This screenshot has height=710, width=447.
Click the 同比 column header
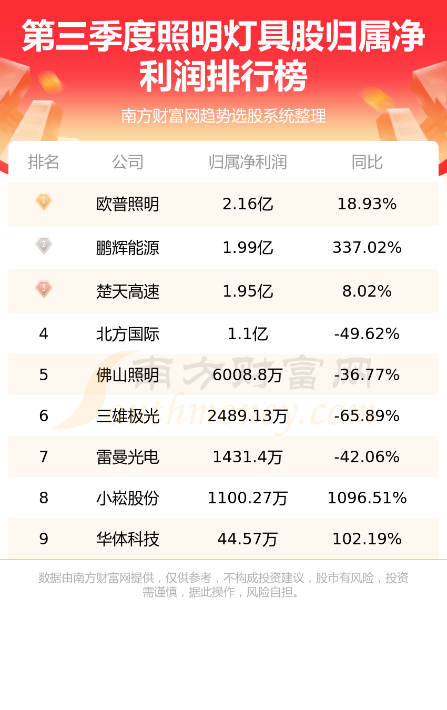coord(367,163)
